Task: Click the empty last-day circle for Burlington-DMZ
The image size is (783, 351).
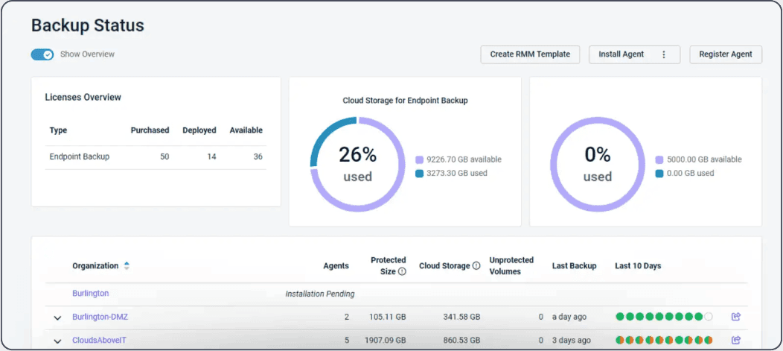Action: 709,317
